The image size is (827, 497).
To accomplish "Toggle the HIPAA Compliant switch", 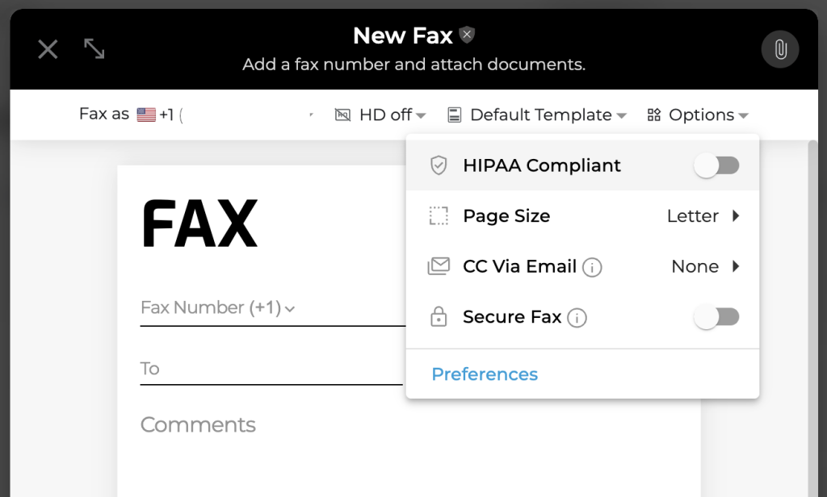I will (716, 165).
